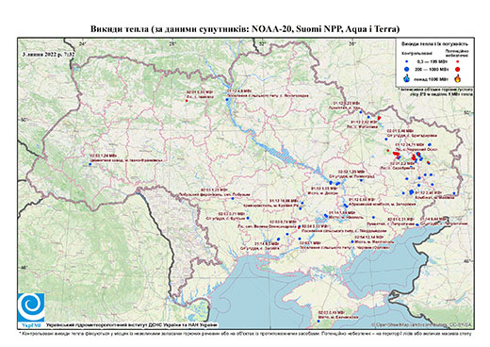
Task: Click the small blue dot legend symbol
Action: click(x=407, y=61)
